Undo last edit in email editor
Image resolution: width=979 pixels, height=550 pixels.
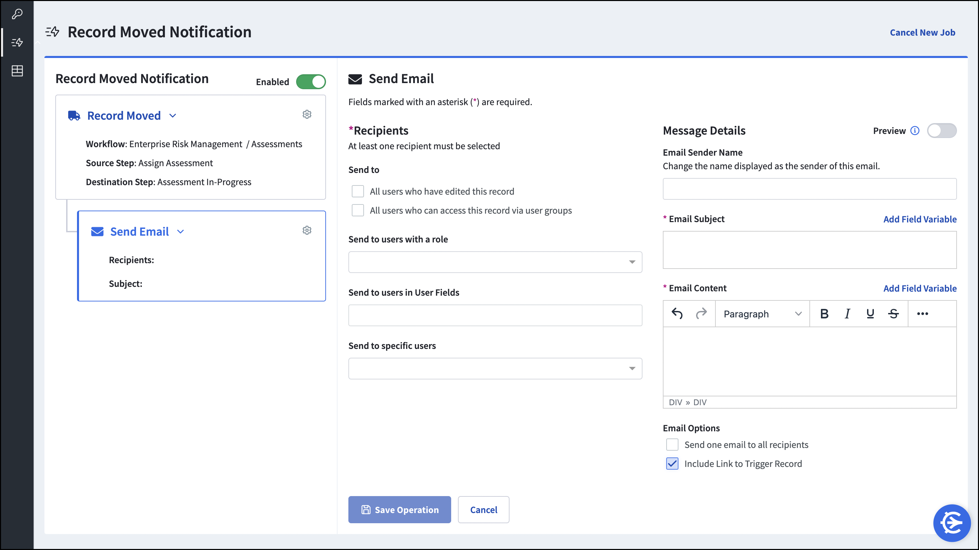[x=677, y=313]
